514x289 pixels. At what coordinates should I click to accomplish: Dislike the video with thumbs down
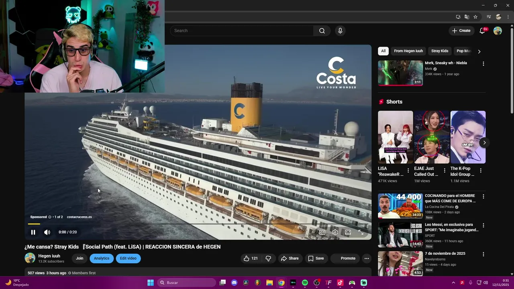[x=268, y=258]
